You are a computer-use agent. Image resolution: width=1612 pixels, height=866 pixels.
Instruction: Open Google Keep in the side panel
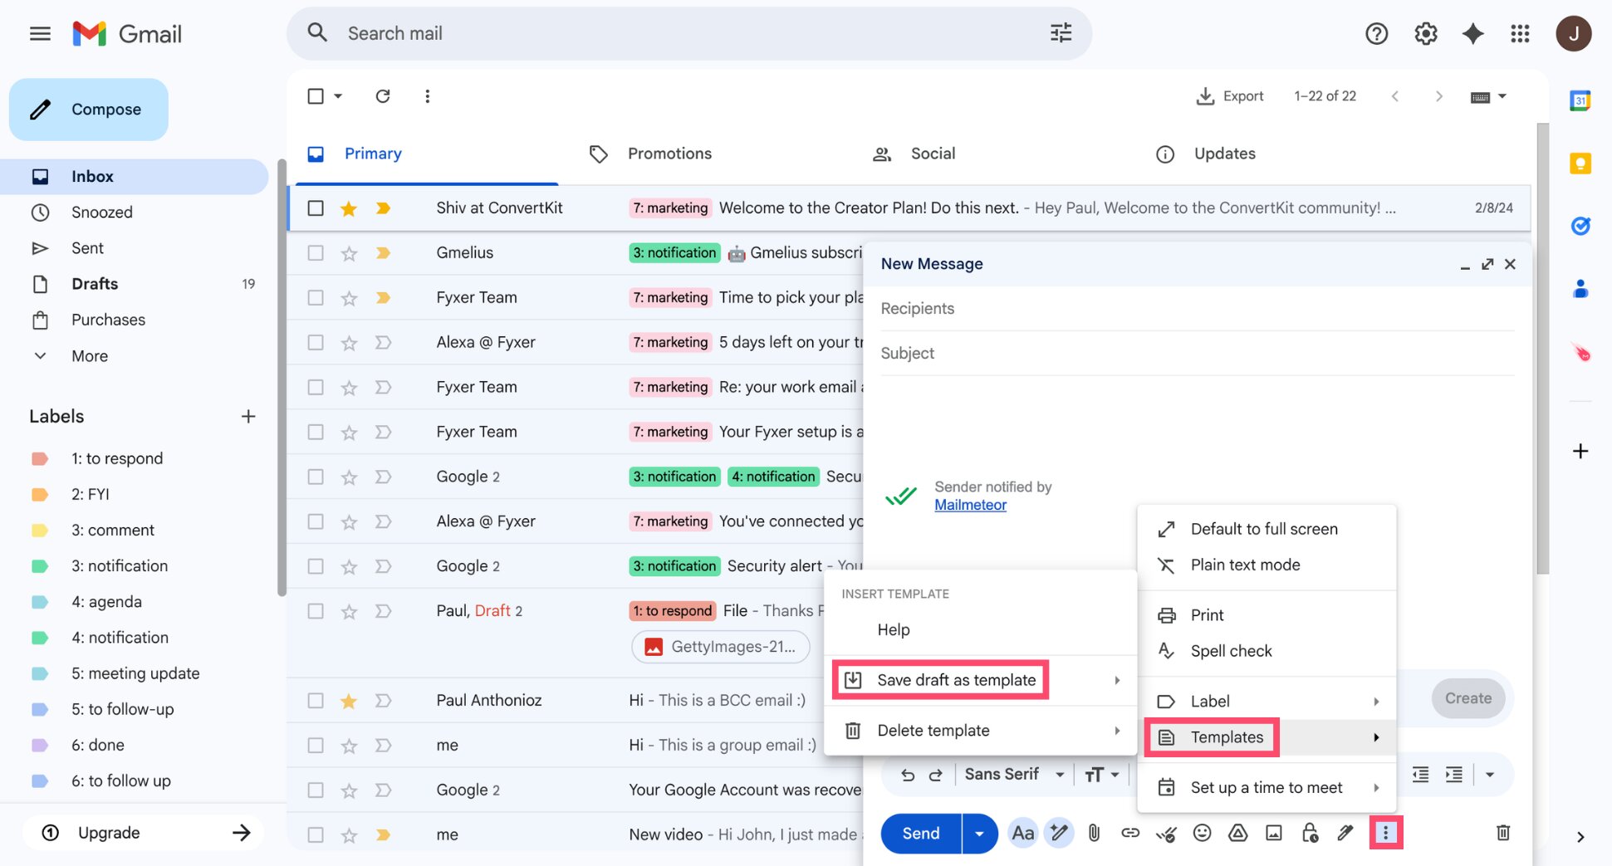1580,164
